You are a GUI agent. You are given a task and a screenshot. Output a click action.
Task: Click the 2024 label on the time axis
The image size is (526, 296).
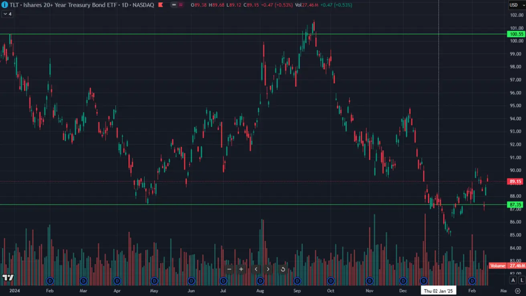pos(14,291)
